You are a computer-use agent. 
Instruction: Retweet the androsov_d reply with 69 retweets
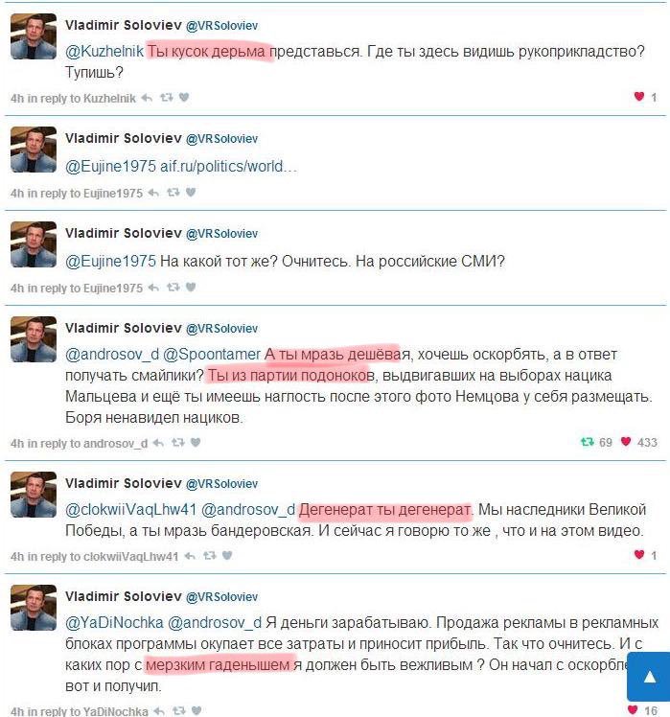178,442
